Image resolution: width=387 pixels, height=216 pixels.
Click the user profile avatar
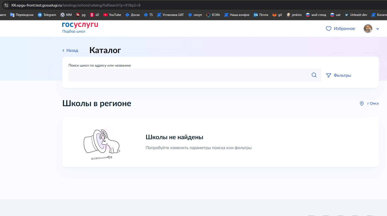[368, 29]
